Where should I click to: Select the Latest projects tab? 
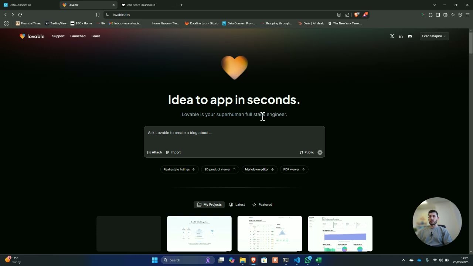pos(237,205)
